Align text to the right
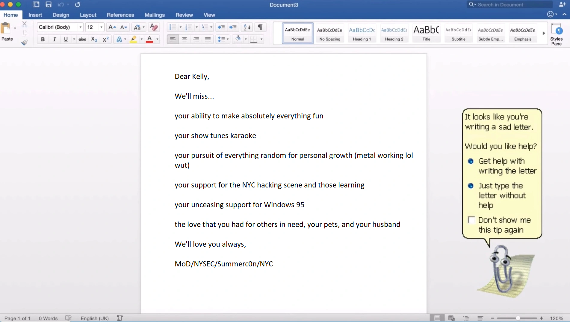 (196, 39)
